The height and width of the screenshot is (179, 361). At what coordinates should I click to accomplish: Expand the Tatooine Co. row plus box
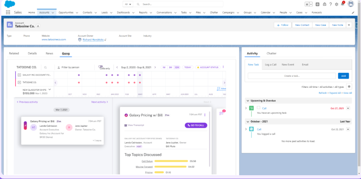pos(19,82)
